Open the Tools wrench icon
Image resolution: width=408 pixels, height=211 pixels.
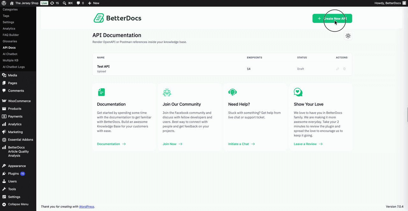pos(4,189)
